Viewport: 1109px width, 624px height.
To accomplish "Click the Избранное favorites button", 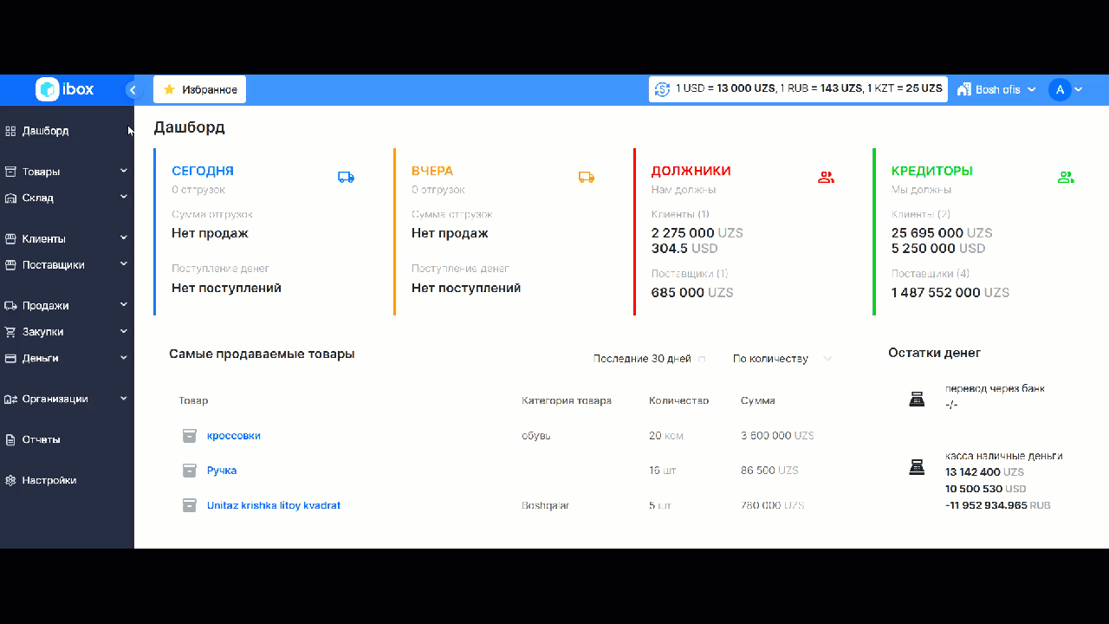I will 199,88.
